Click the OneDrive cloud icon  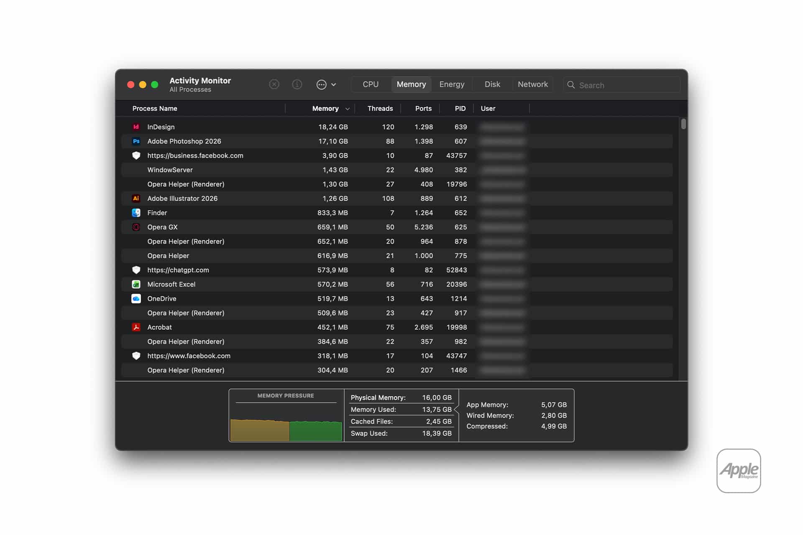coord(136,298)
